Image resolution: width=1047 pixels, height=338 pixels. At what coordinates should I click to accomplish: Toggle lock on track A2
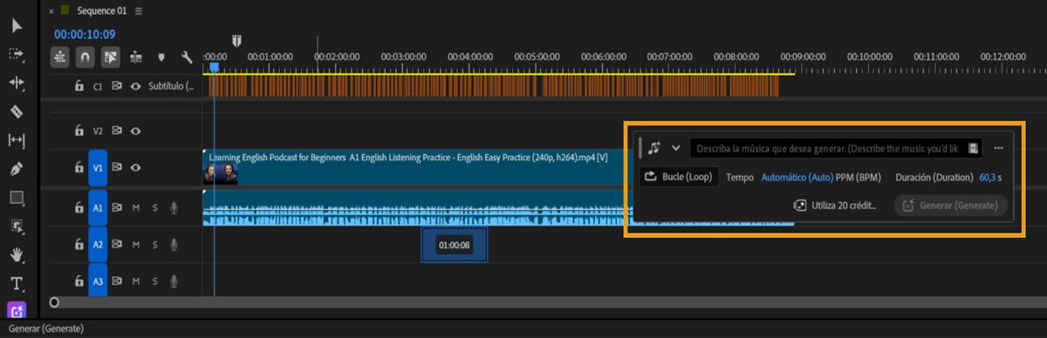pos(79,245)
